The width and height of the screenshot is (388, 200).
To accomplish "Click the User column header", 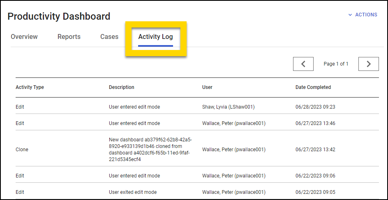I will [x=207, y=87].
